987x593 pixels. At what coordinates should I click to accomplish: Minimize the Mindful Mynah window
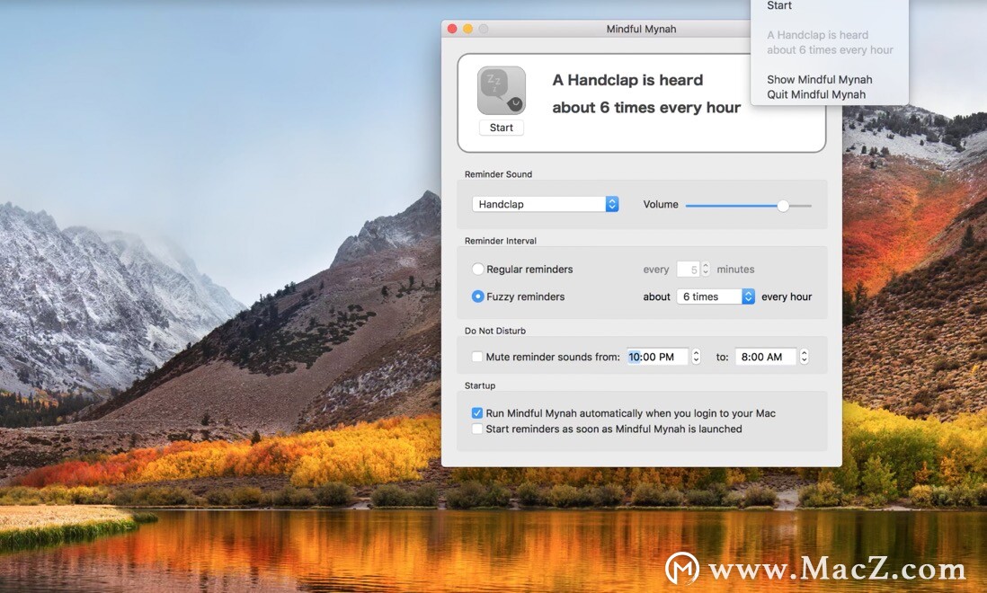tap(467, 29)
